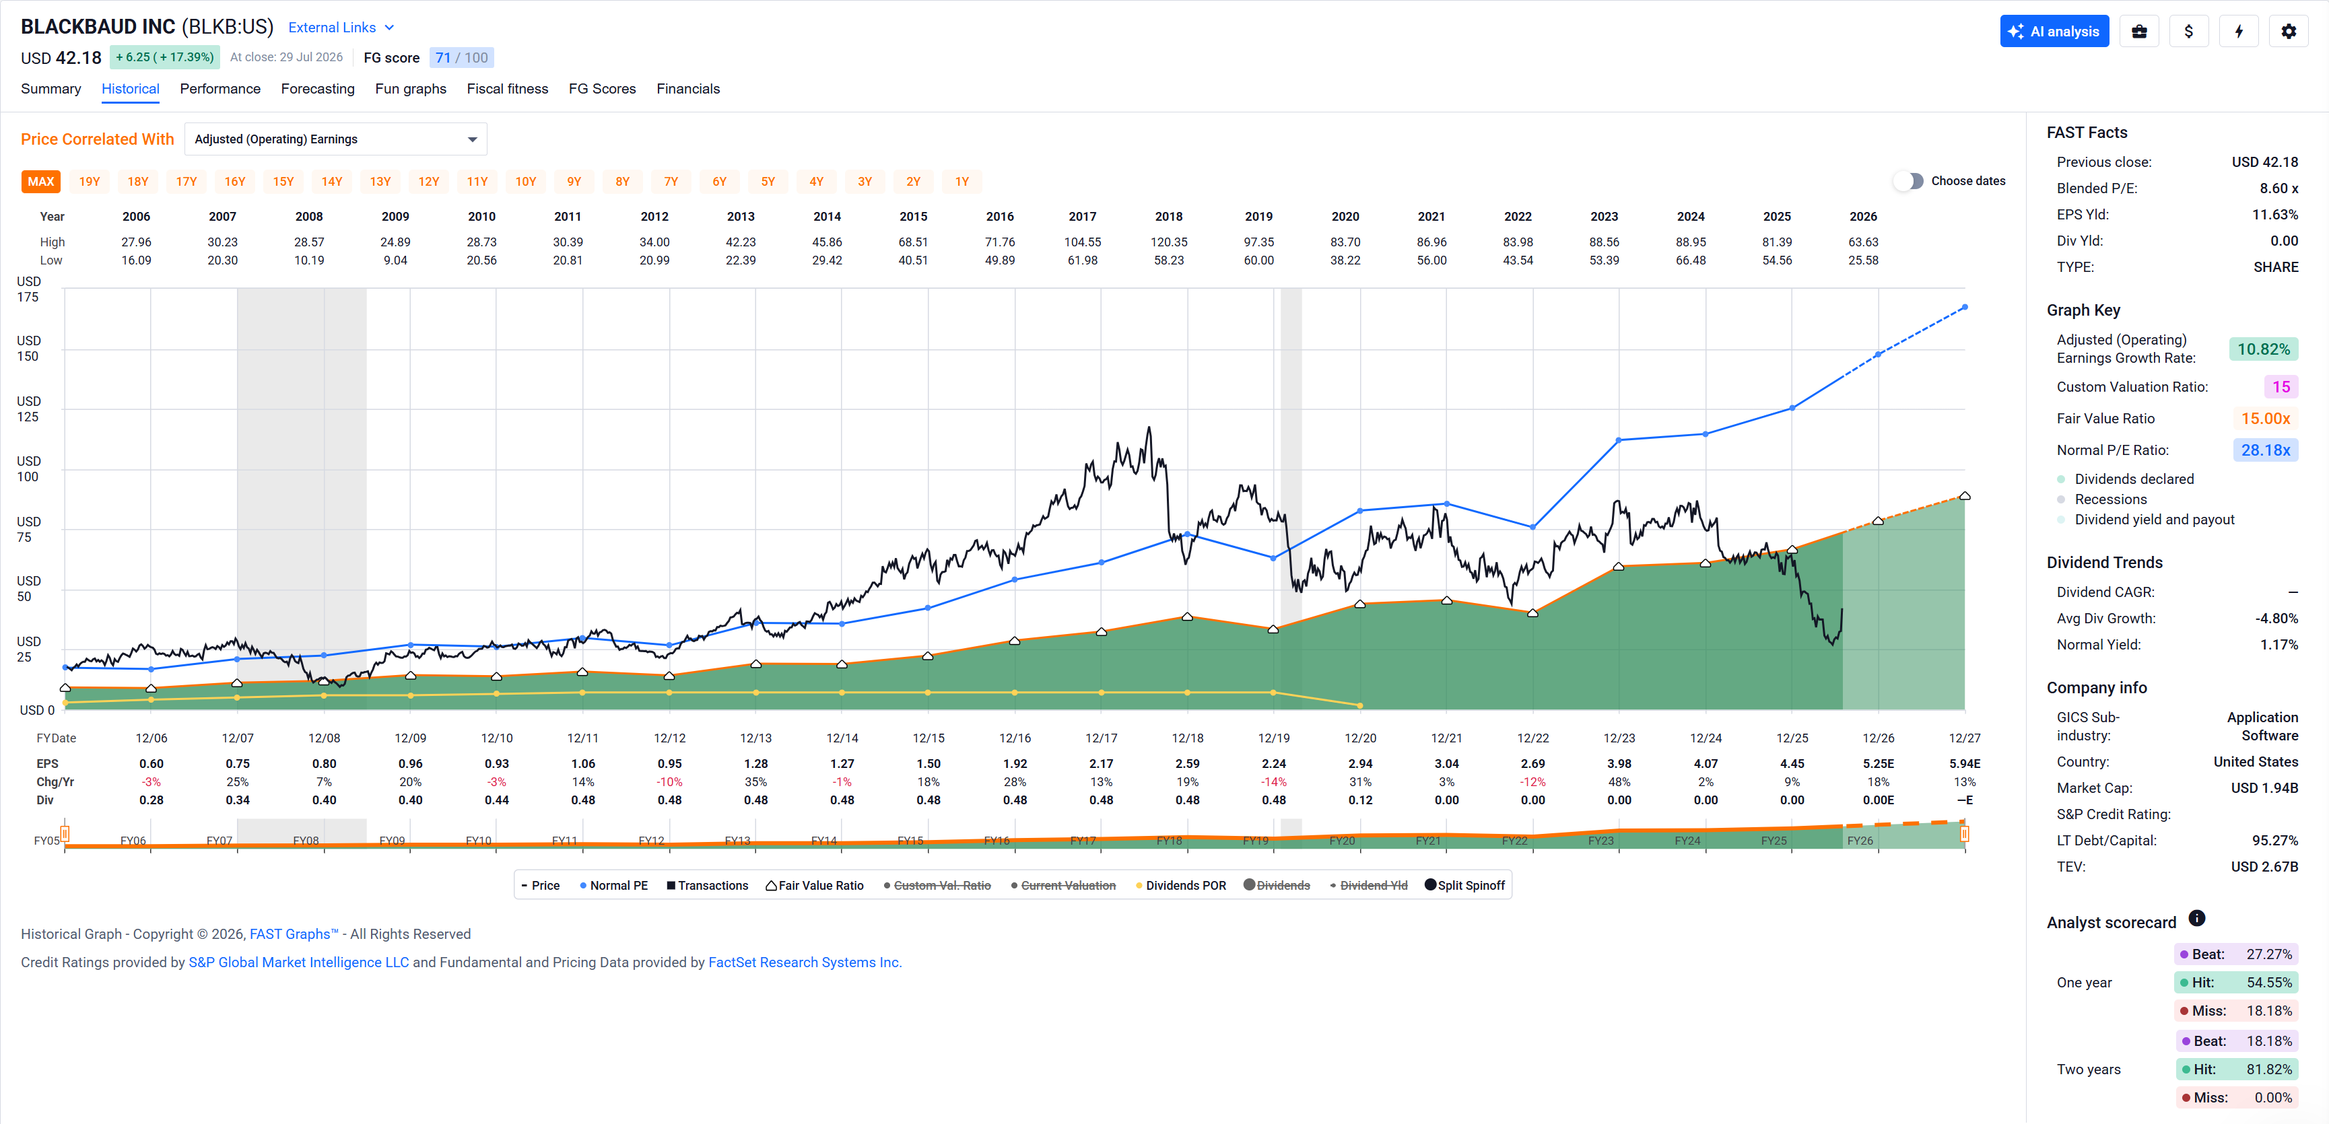Image resolution: width=2329 pixels, height=1124 pixels.
Task: Enable Custom Val. Ratio in legend
Action: [x=937, y=886]
